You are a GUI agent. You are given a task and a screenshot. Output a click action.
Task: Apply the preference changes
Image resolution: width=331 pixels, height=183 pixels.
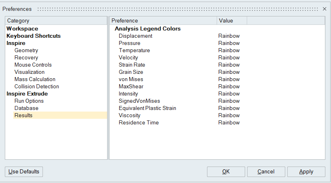tap(306, 172)
